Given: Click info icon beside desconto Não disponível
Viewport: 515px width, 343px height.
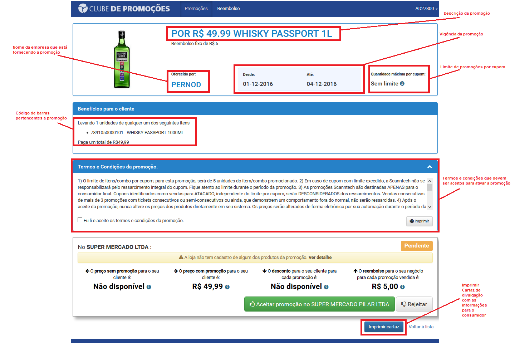Looking at the screenshot, I should [x=326, y=287].
